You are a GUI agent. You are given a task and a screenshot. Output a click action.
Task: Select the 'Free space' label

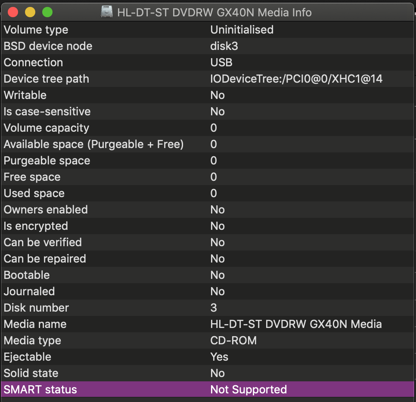click(x=32, y=177)
